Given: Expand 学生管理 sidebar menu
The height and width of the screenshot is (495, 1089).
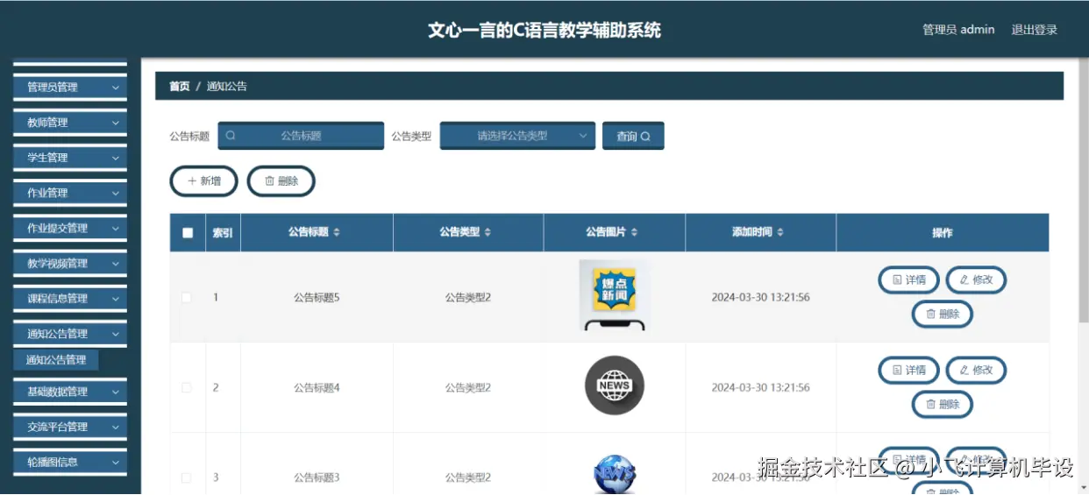Looking at the screenshot, I should [x=70, y=158].
